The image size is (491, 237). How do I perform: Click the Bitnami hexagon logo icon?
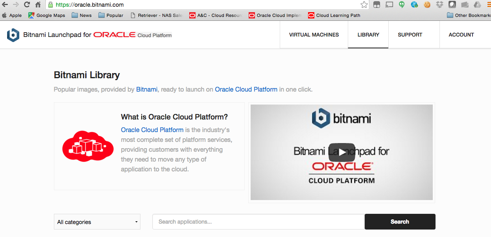coord(13,35)
